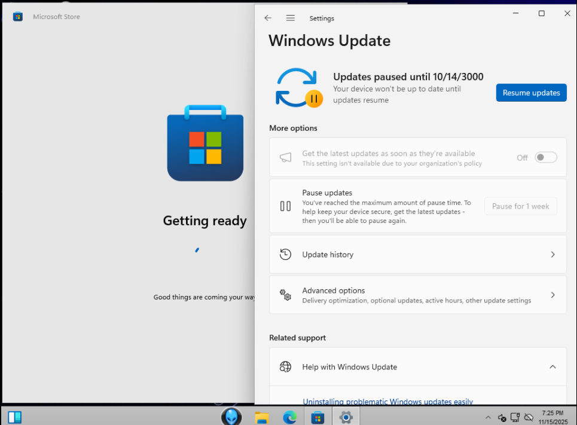Open the network status tray icon
Screen dimensions: 577x425
(x=515, y=417)
